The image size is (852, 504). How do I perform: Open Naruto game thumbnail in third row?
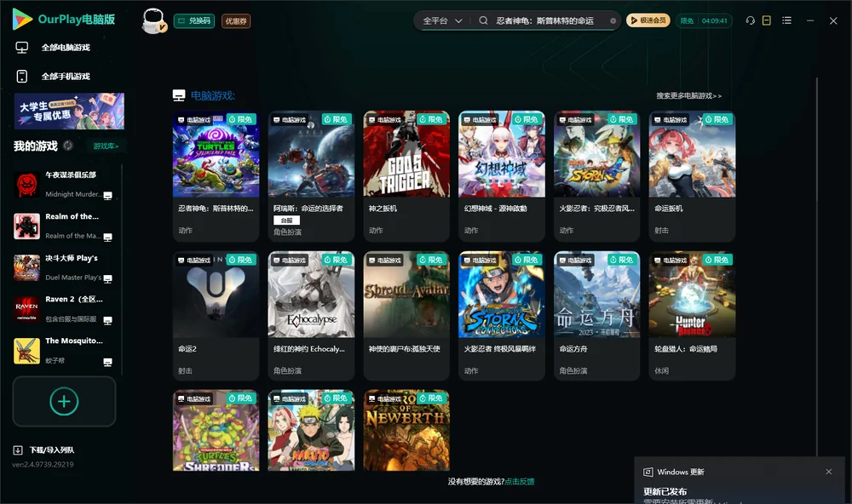(311, 430)
